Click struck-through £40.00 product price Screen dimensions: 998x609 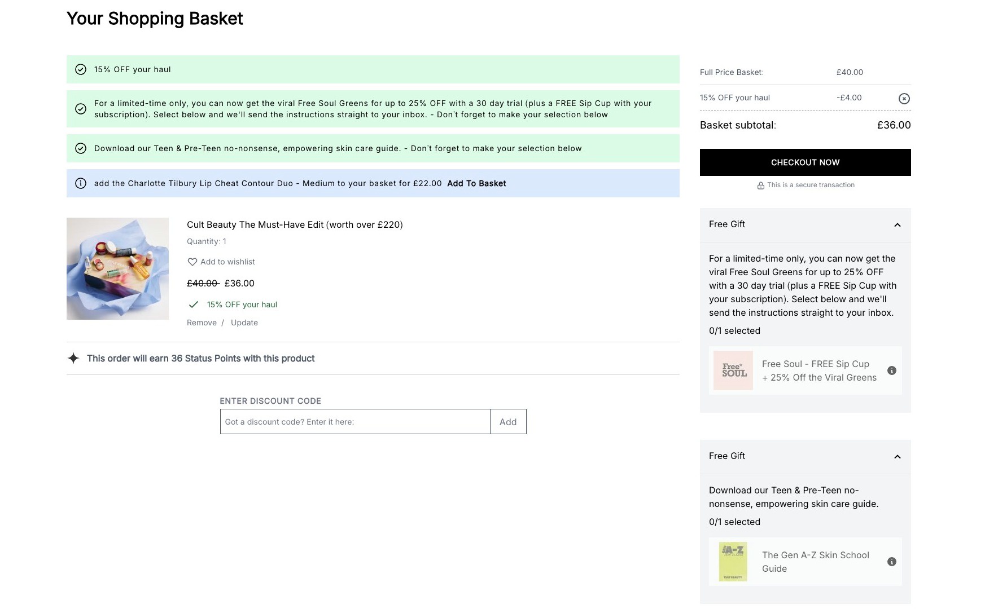click(203, 283)
